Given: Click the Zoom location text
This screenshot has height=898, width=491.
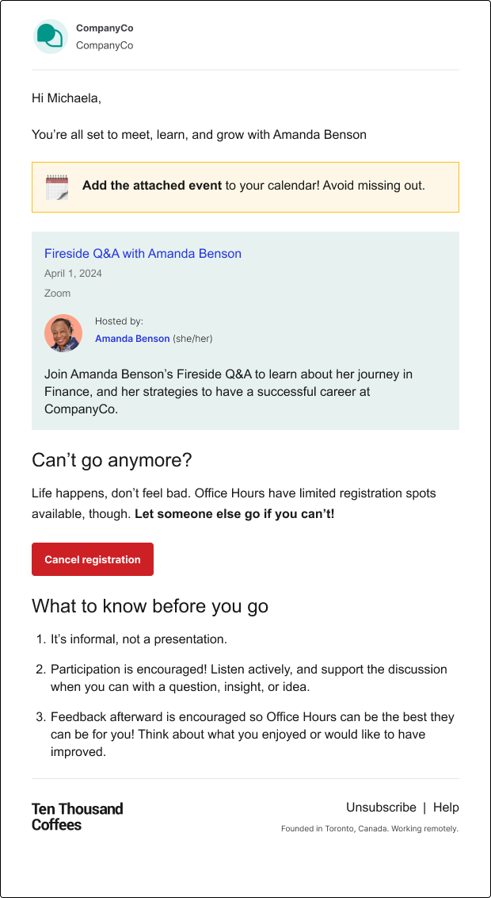Looking at the screenshot, I should [57, 294].
